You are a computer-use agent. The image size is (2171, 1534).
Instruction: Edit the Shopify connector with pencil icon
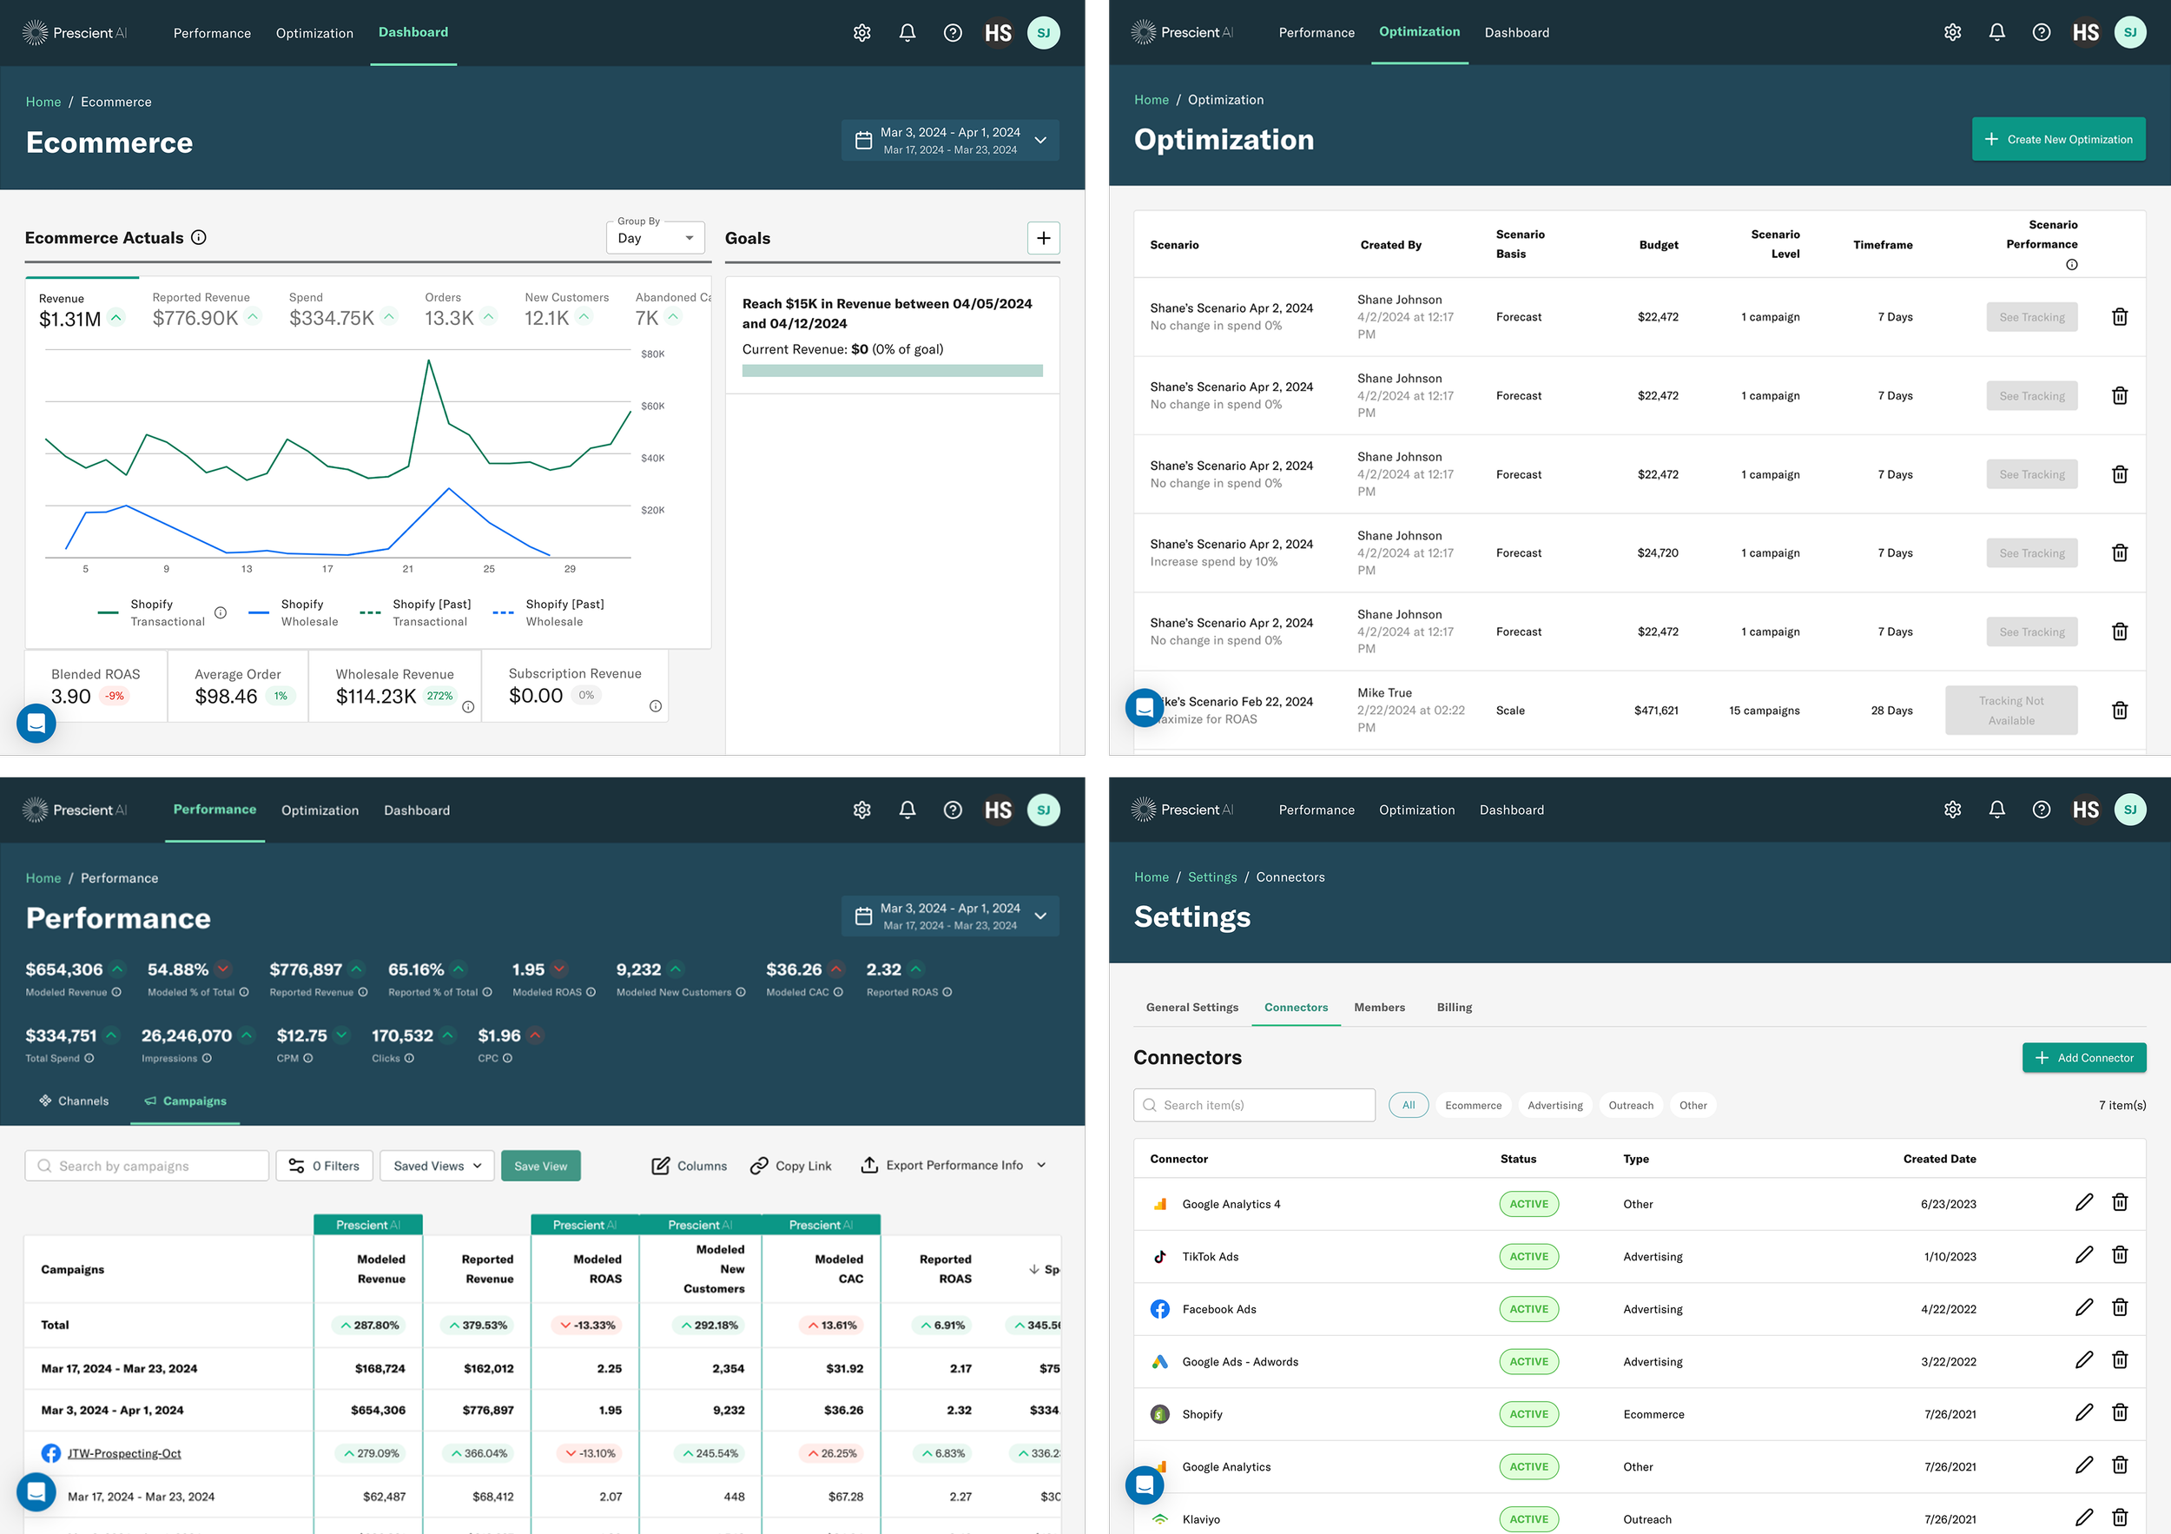click(x=2083, y=1413)
